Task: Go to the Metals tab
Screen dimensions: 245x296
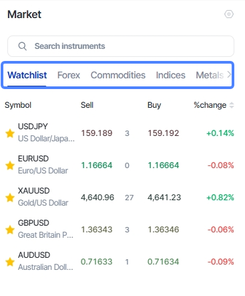Action: (210, 75)
